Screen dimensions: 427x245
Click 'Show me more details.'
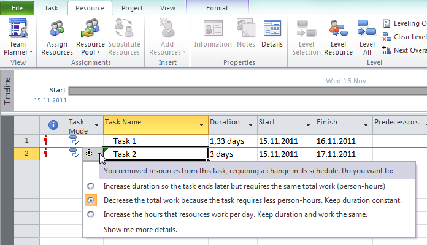[x=140, y=230]
